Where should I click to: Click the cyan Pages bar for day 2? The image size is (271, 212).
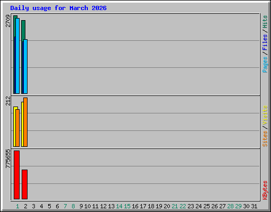25,66
